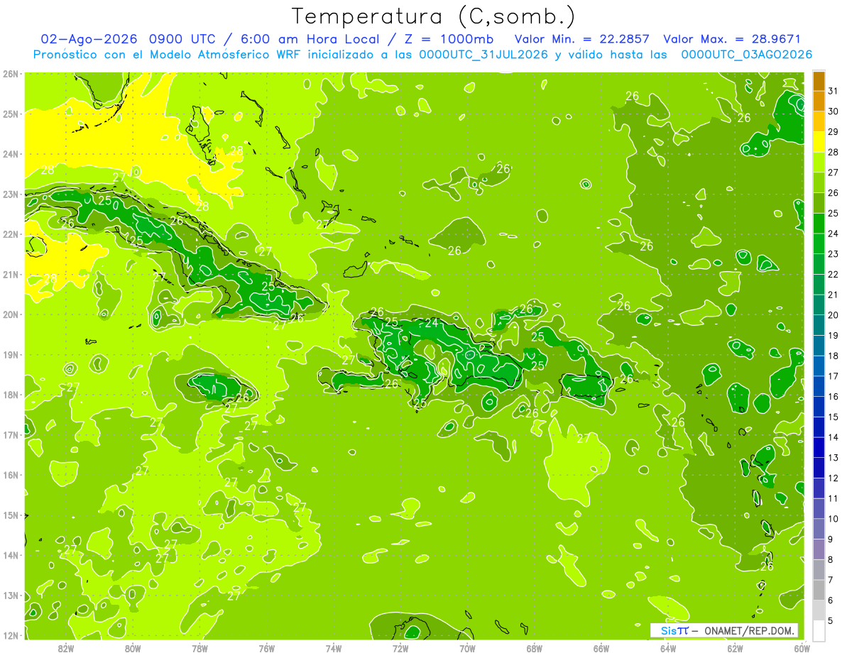Click the yellow 28–29 color bar swatch
852x658 pixels.
(819, 141)
